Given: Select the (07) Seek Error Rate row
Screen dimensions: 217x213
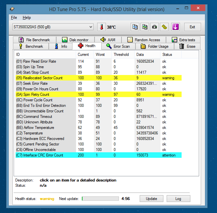Looking at the screenshot, I should [98, 83].
